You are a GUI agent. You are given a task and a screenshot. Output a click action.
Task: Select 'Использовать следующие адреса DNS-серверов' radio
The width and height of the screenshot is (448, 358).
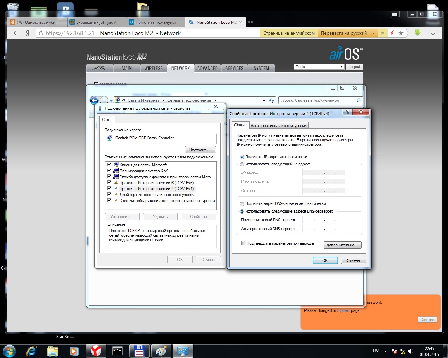tap(242, 212)
